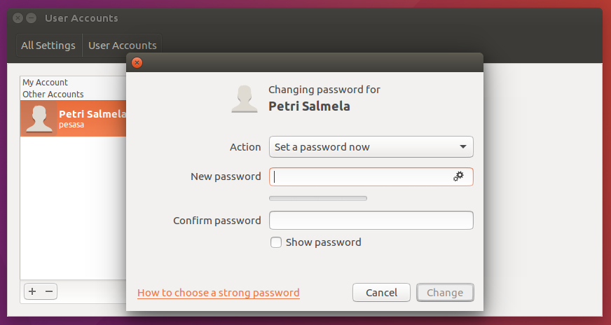The image size is (611, 325).
Task: Focus the New password field
Action: pos(361,177)
